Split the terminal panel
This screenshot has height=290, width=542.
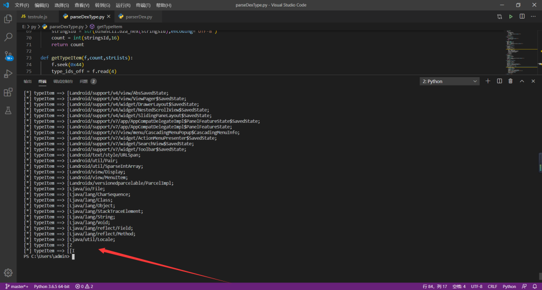(x=499, y=81)
